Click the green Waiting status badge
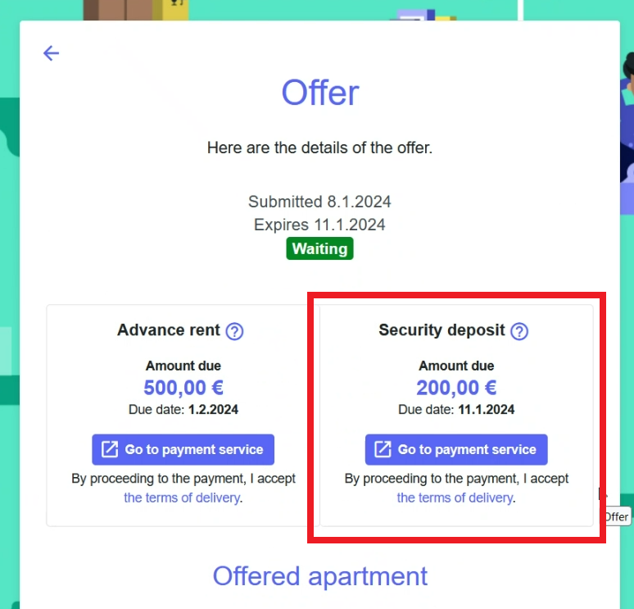The image size is (634, 609). point(319,248)
